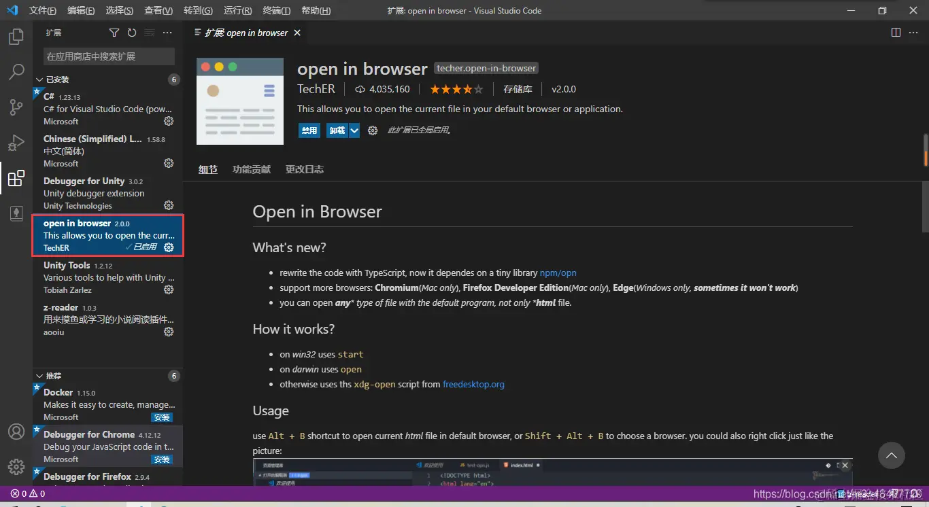Open the Accounts icon in activity bar
This screenshot has height=507, width=929.
(16, 432)
